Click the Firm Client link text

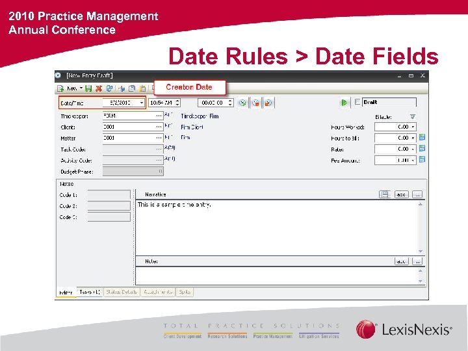[192, 127]
